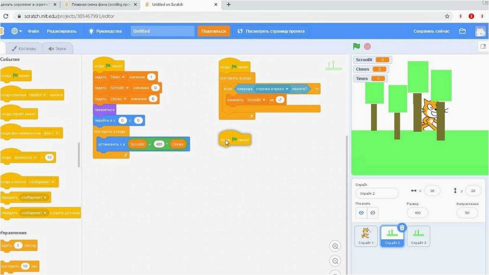The height and width of the screenshot is (275, 489).
Task: Select the Спрайт 2 thumbnail
Action: [x=392, y=236]
